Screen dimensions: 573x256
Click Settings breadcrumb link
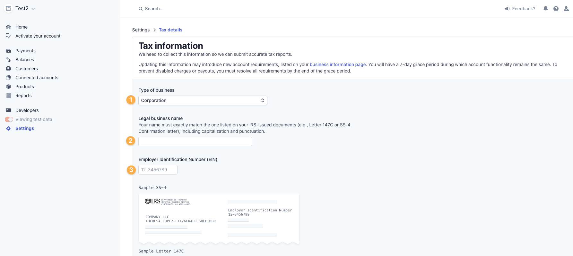click(x=141, y=30)
